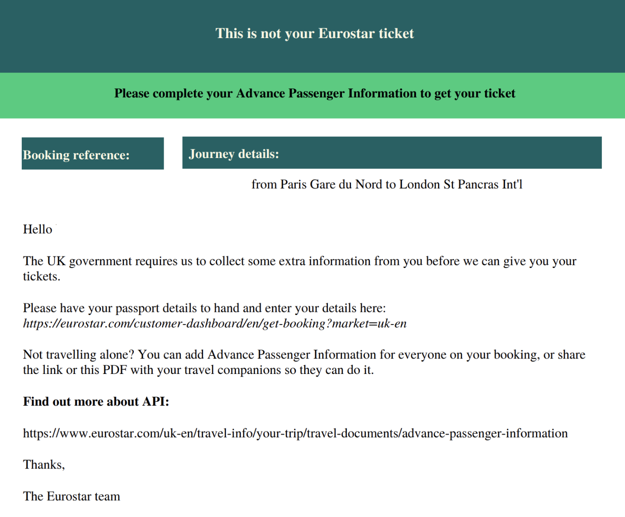Click the "This is not your Eurostar ticket" heading
The image size is (625, 517).
pyautogui.click(x=314, y=34)
